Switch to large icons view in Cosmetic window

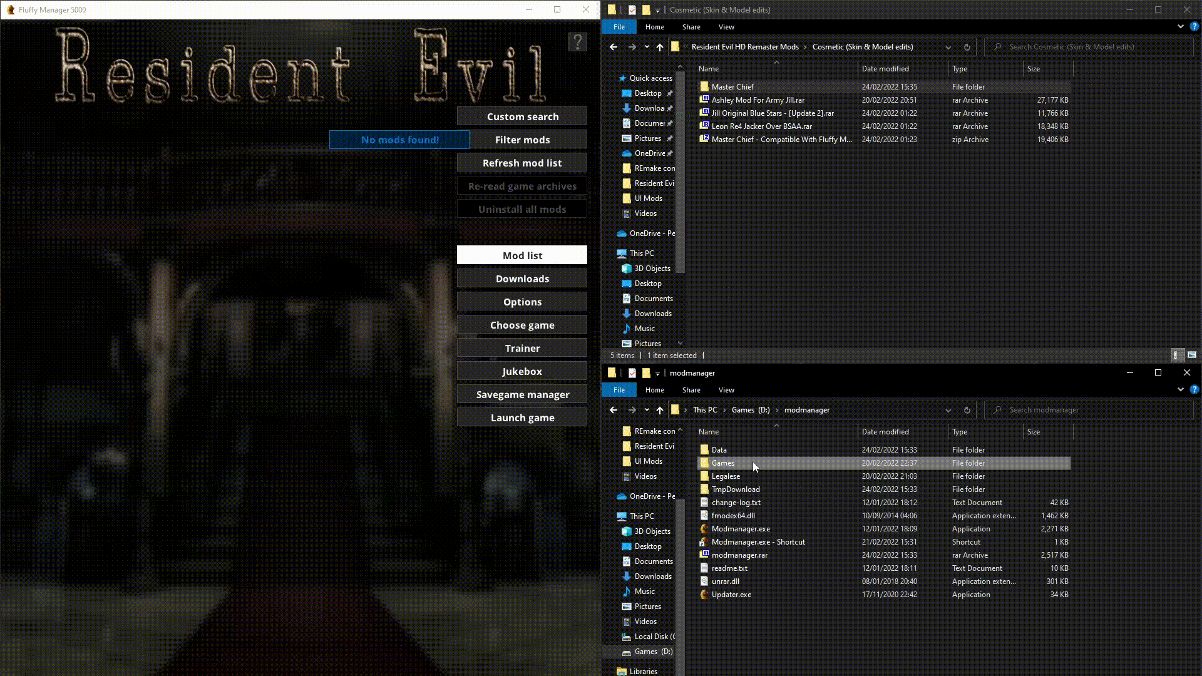(x=1192, y=355)
